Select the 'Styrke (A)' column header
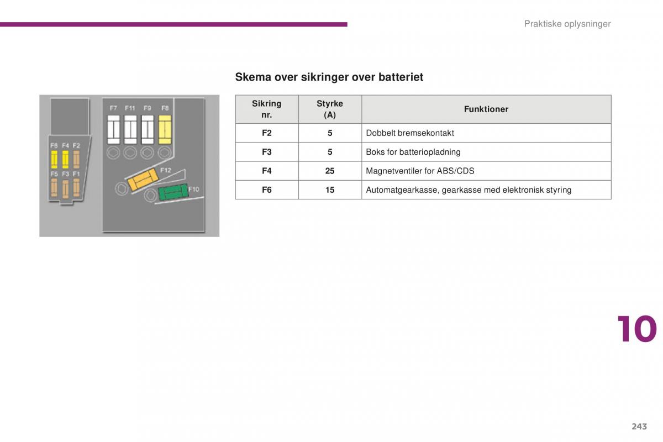Image resolution: width=663 pixels, height=442 pixels. point(330,109)
